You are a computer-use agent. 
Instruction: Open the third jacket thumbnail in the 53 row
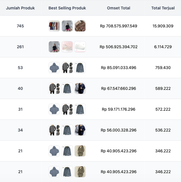coord(80,68)
